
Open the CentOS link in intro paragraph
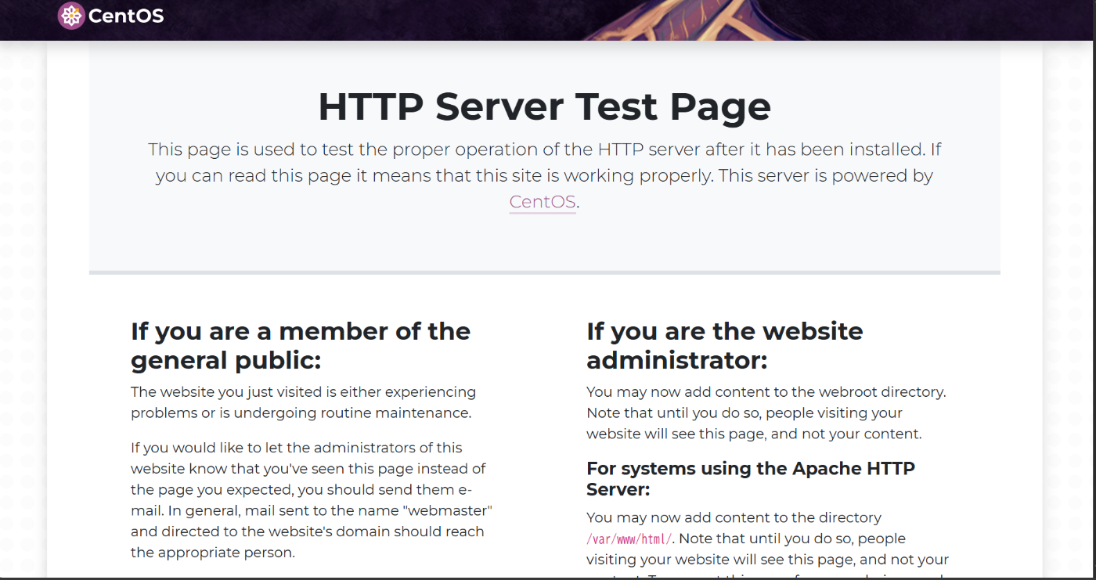(x=543, y=202)
